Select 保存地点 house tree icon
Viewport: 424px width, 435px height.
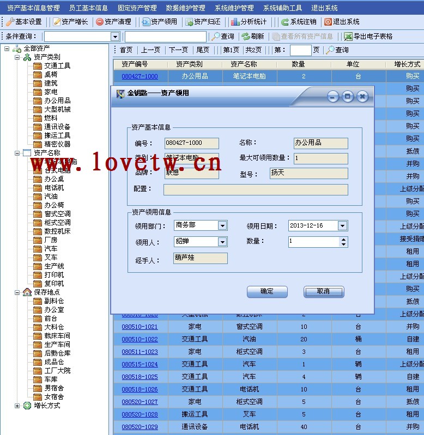[27, 292]
